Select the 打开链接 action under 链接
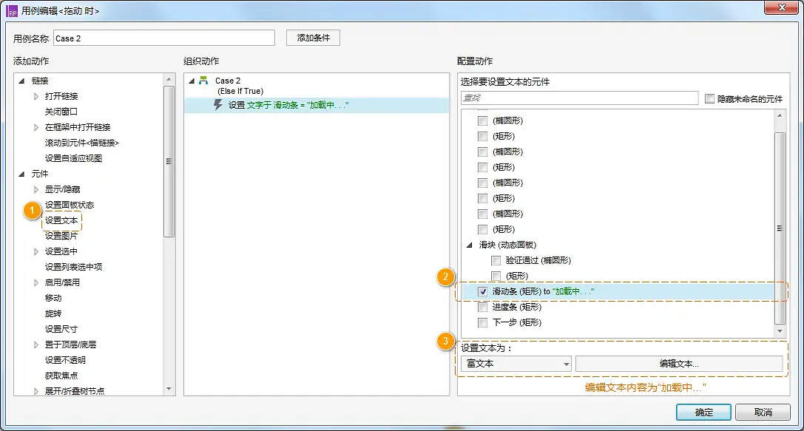This screenshot has width=804, height=431. [x=62, y=95]
